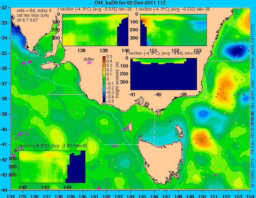The image size is (256, 198).
Task: Click the 0.5 value on the colorbar
Action: click(x=109, y=57)
